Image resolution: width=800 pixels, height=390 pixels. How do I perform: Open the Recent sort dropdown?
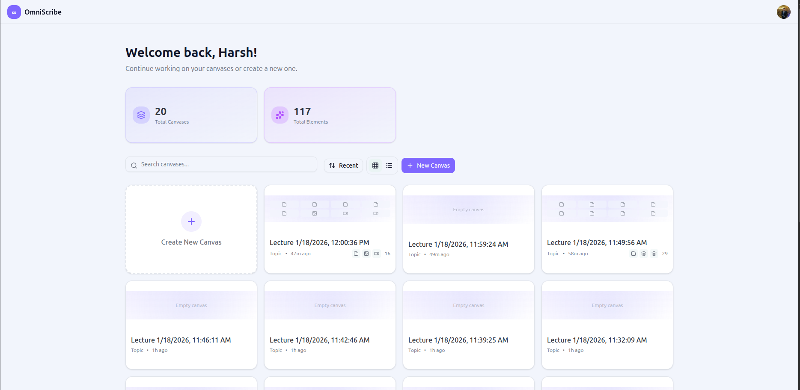tap(344, 165)
